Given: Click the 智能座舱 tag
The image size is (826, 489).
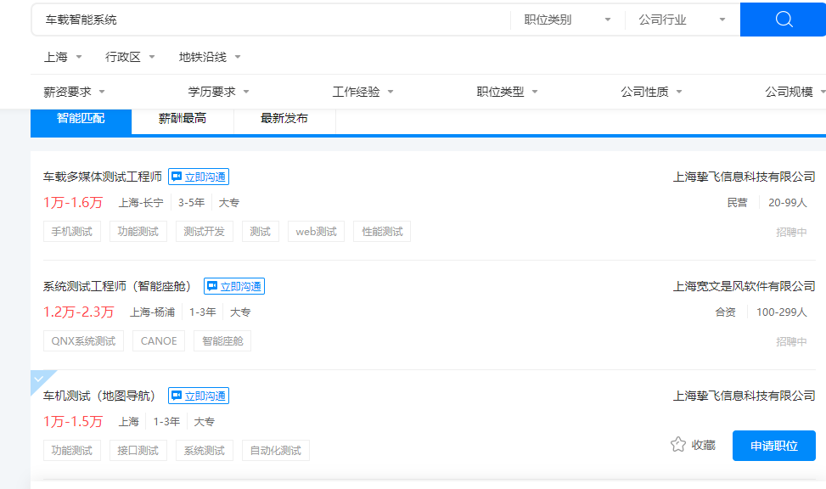Looking at the screenshot, I should point(222,341).
